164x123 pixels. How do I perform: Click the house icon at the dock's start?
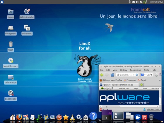pyautogui.click(x=13, y=117)
